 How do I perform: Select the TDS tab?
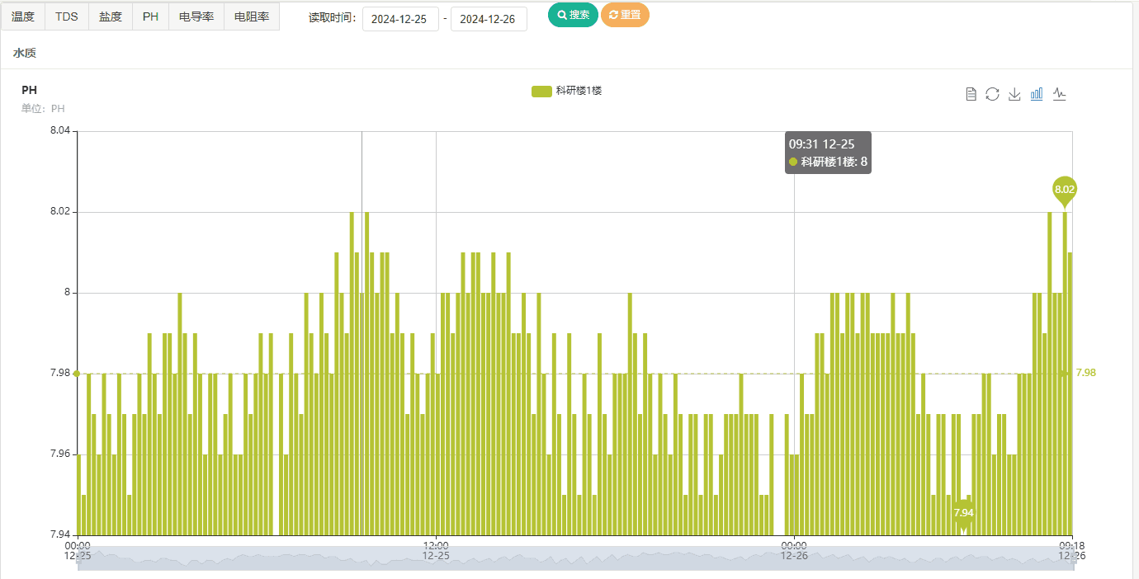pyautogui.click(x=67, y=16)
